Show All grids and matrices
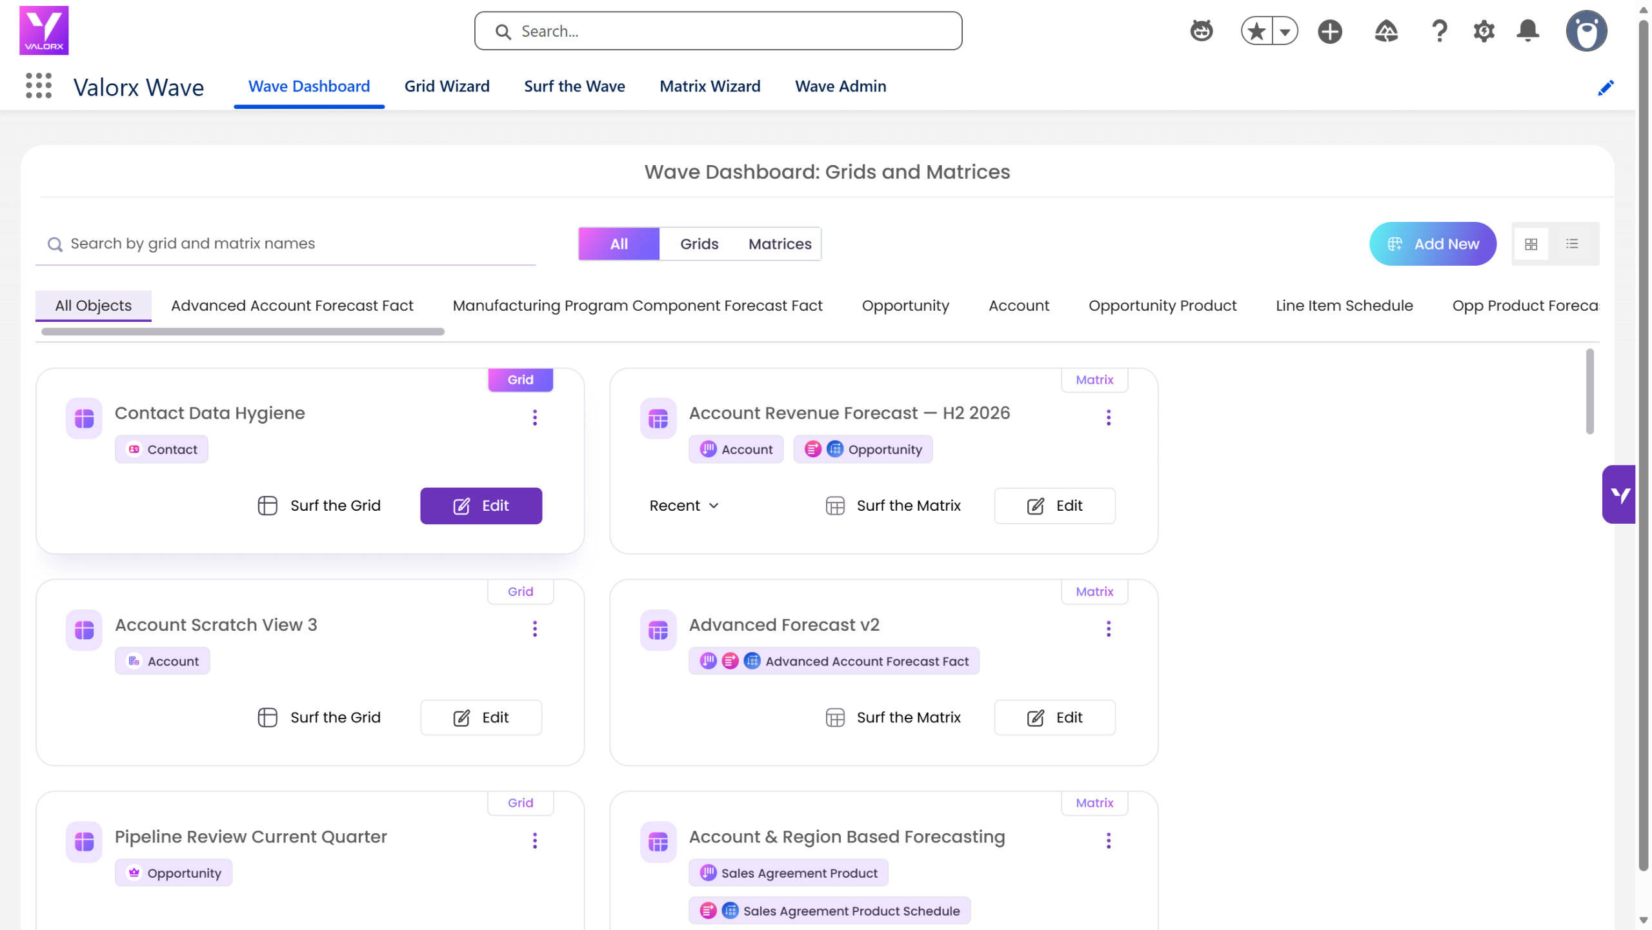Screen dimensions: 1652x930 pyautogui.click(x=619, y=244)
